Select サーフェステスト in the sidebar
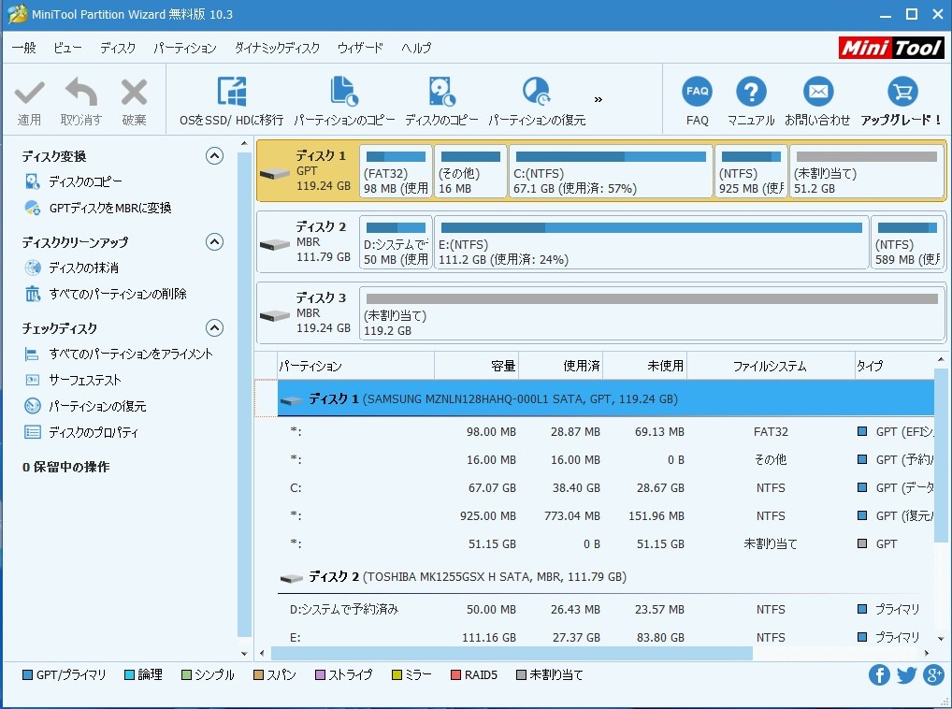The width and height of the screenshot is (952, 709). pyautogui.click(x=85, y=380)
